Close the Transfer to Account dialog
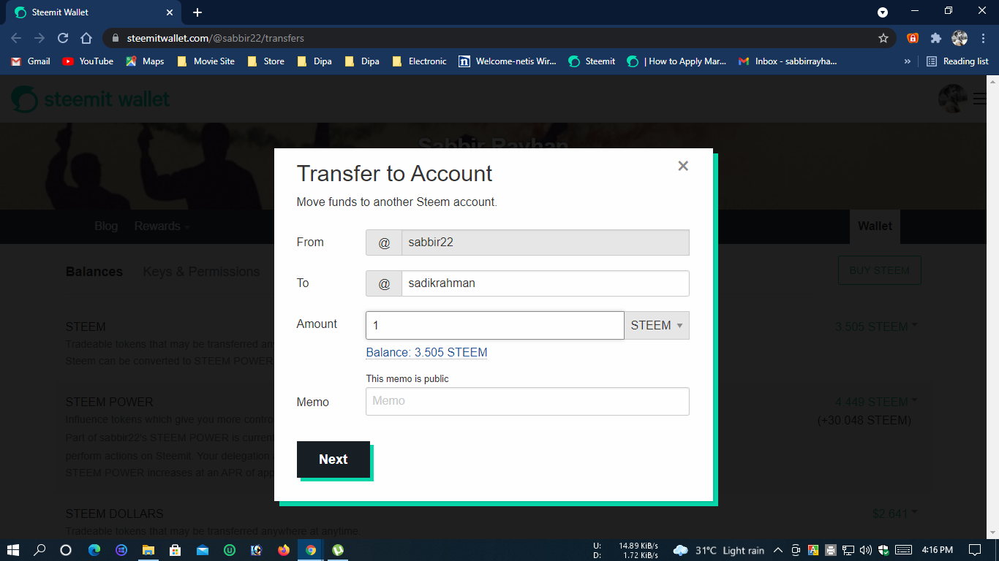The height and width of the screenshot is (561, 999). tap(683, 166)
